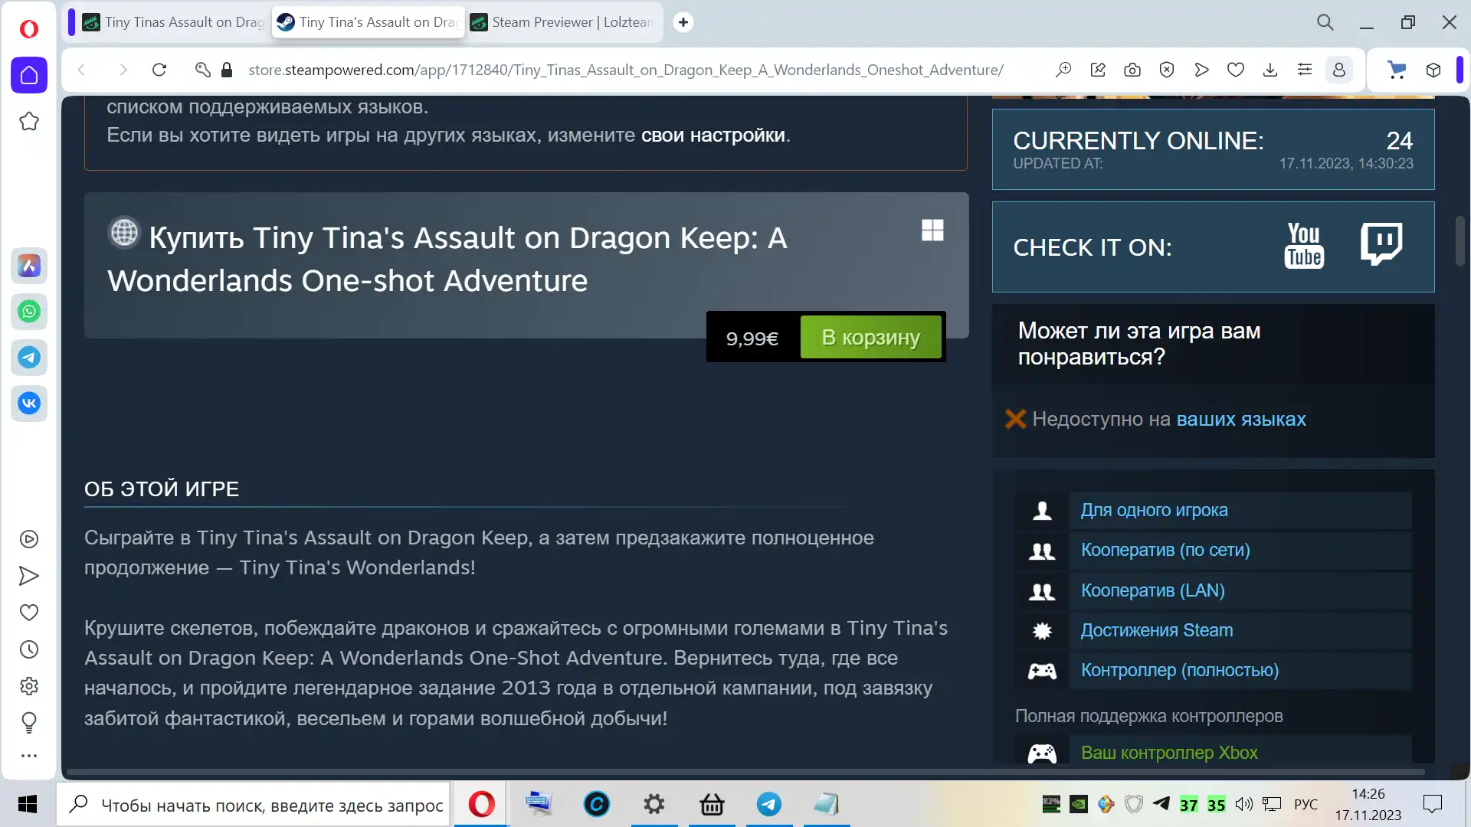Screen dimensions: 1471x827
Task: Open Telegram in the Opera sidebar
Action: (x=29, y=358)
